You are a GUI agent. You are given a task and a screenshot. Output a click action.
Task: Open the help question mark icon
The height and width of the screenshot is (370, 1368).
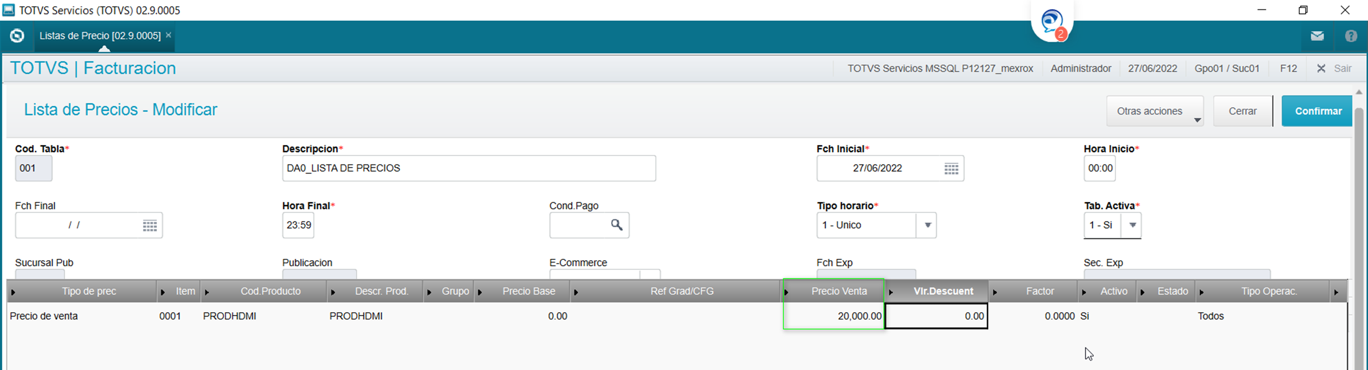pos(1351,36)
